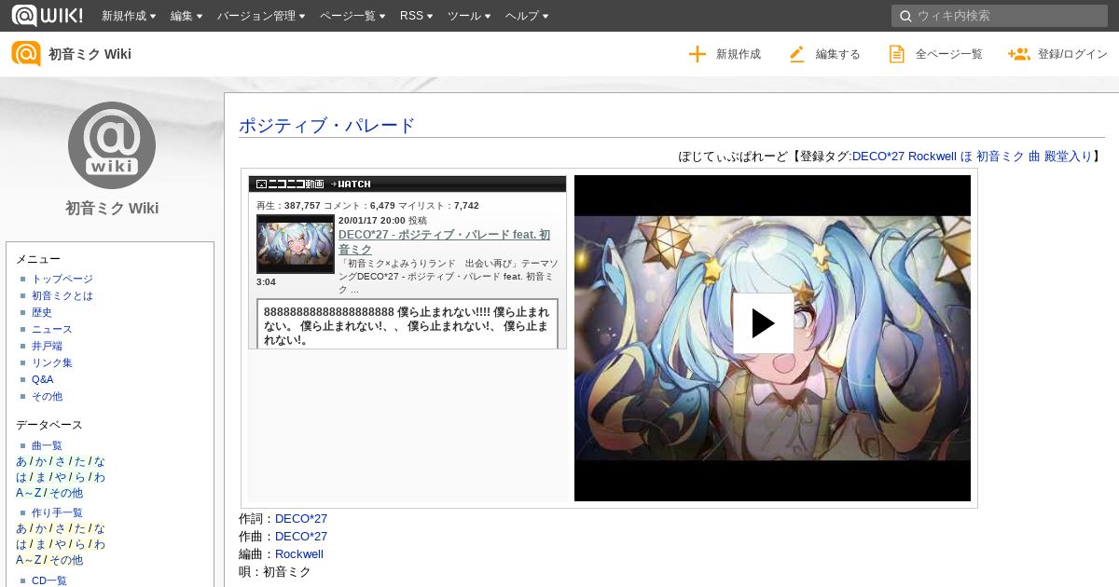The image size is (1119, 587).
Task: Click the 新規作成 header button text
Action: click(739, 54)
